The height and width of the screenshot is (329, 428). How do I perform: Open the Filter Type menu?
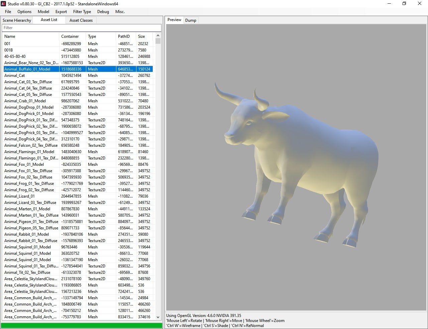coord(82,12)
